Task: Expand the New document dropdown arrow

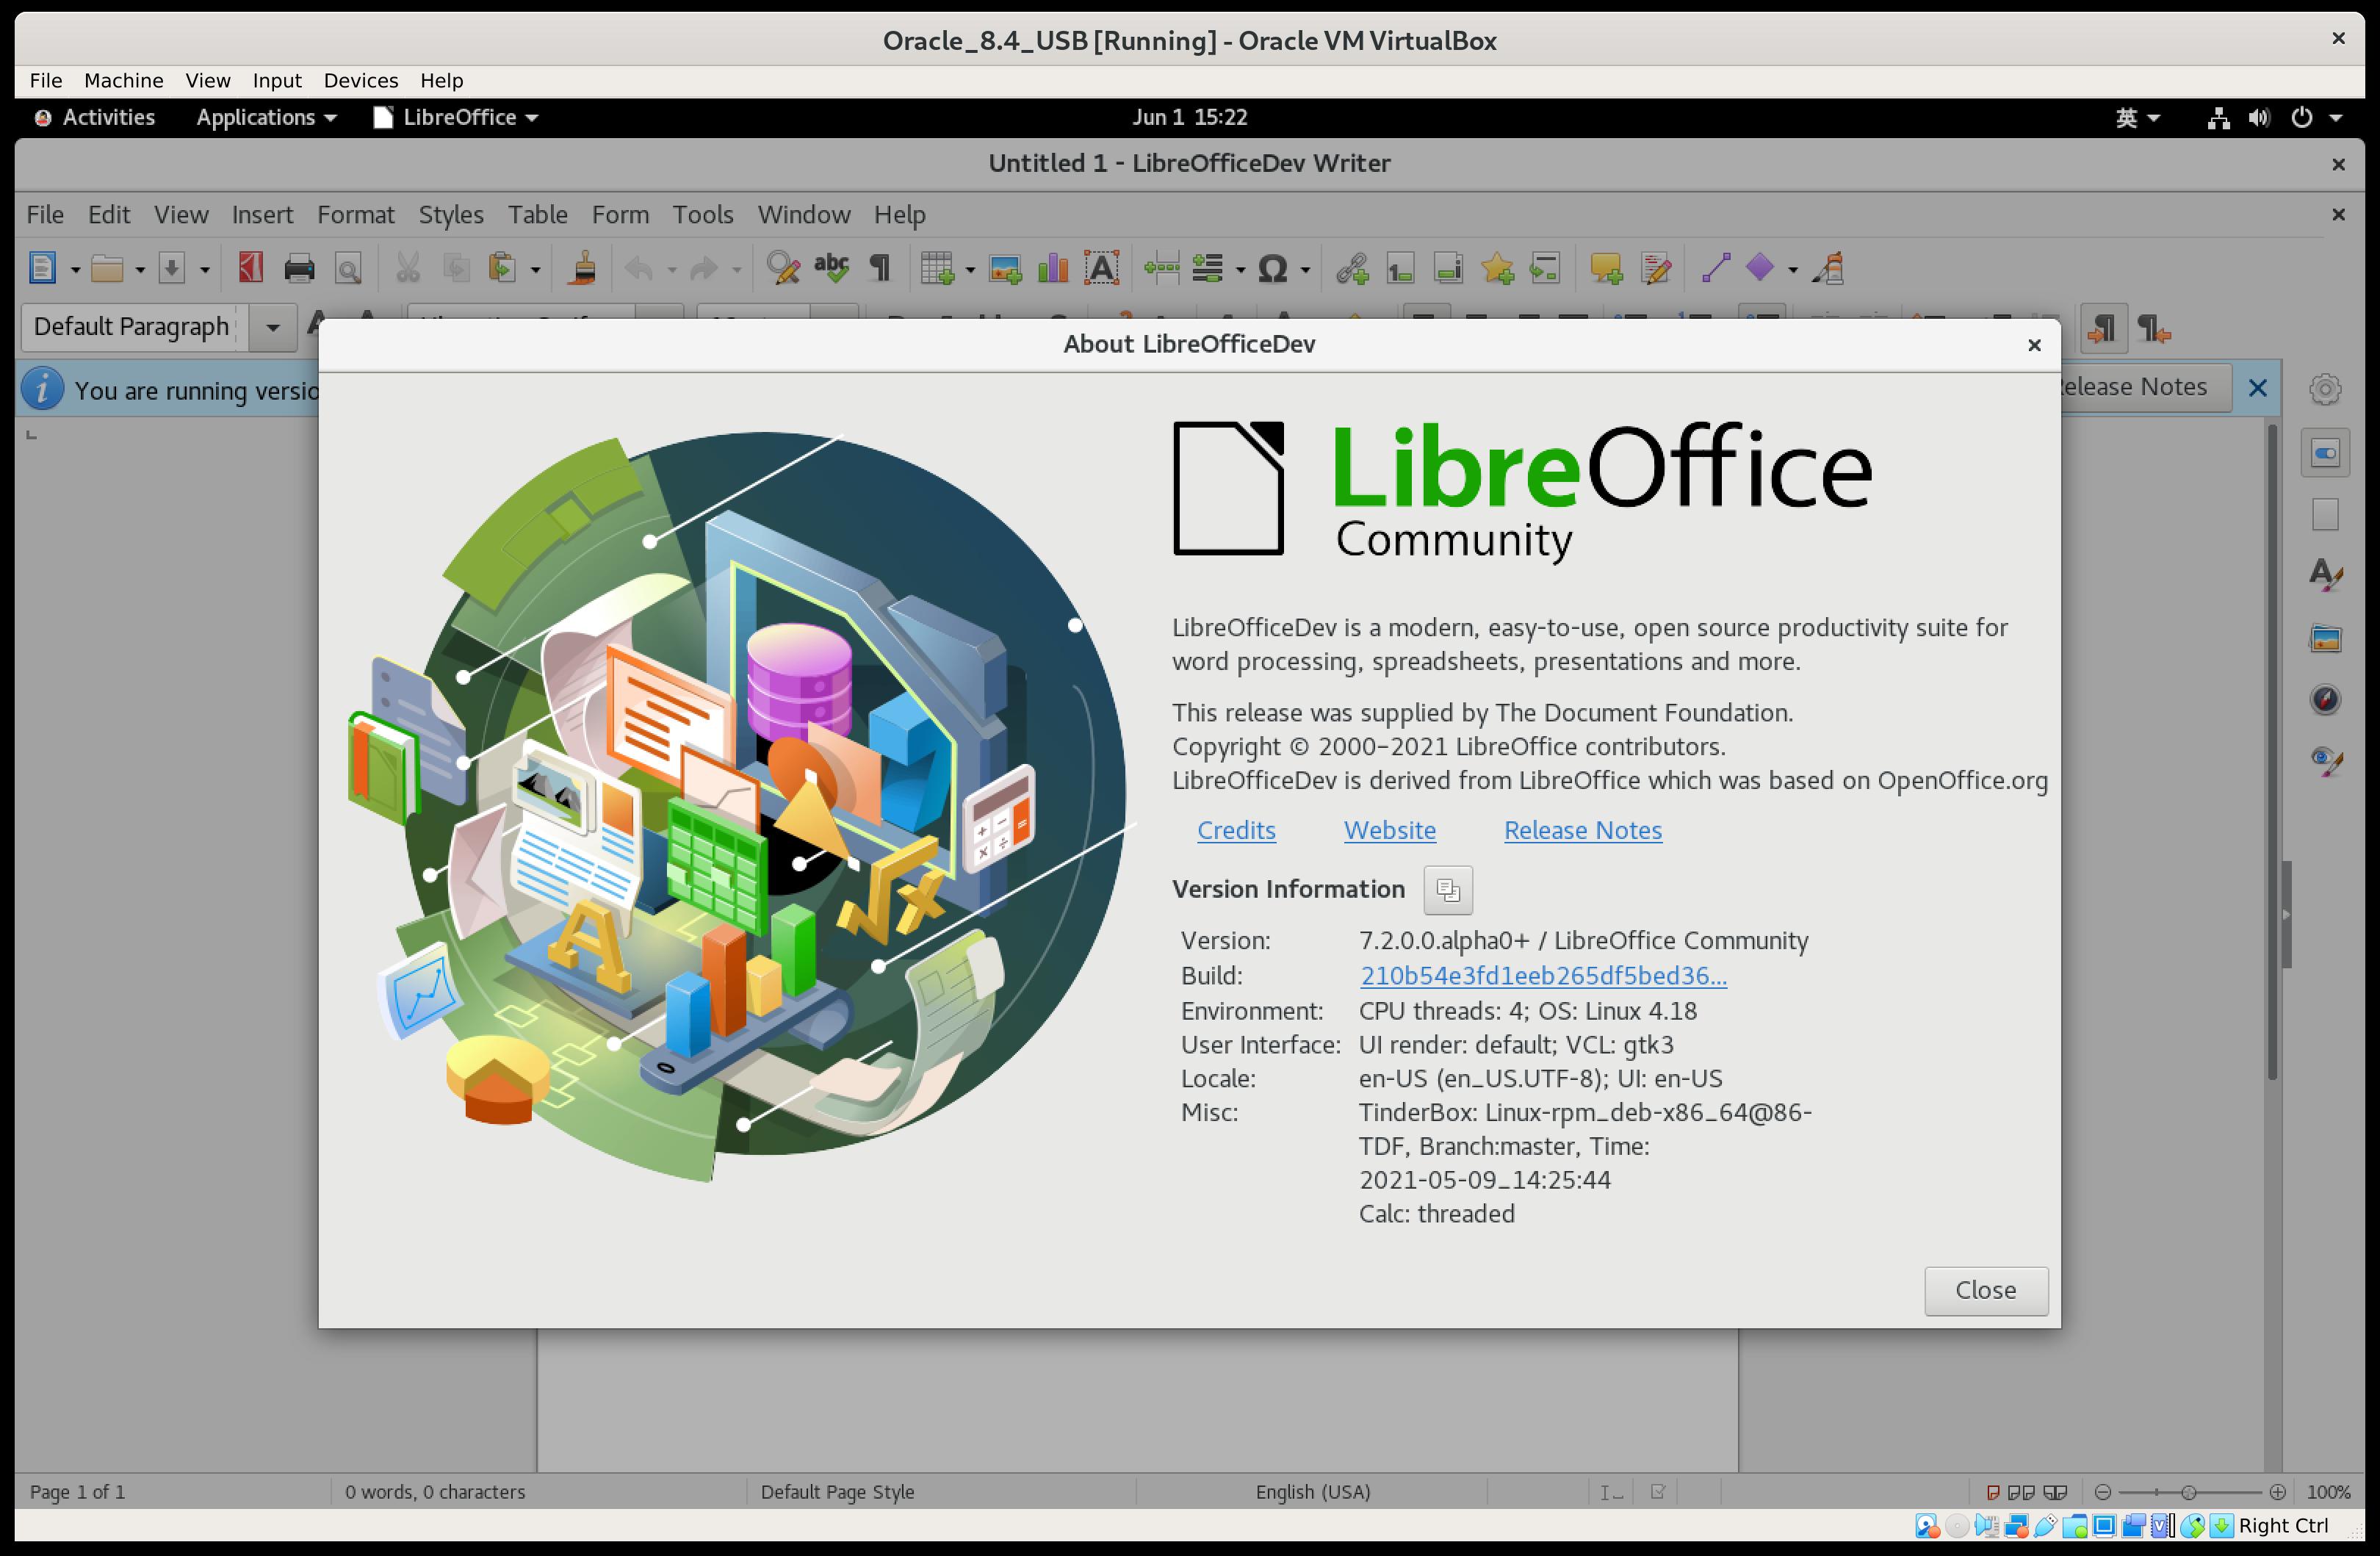Action: tap(75, 270)
